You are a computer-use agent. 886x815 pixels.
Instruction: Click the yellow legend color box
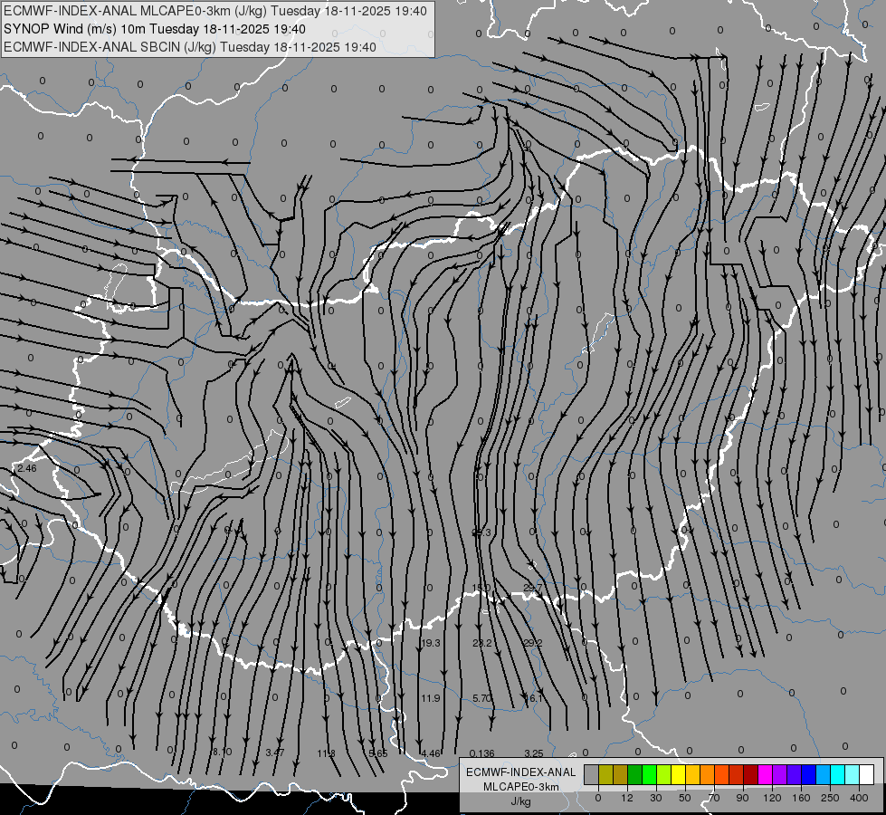click(x=678, y=774)
